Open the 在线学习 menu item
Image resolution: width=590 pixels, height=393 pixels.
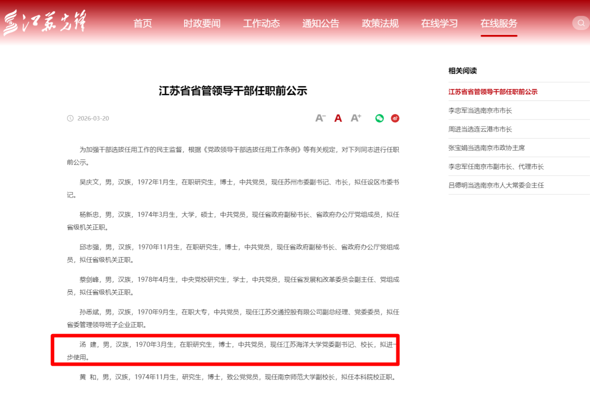[x=439, y=23]
